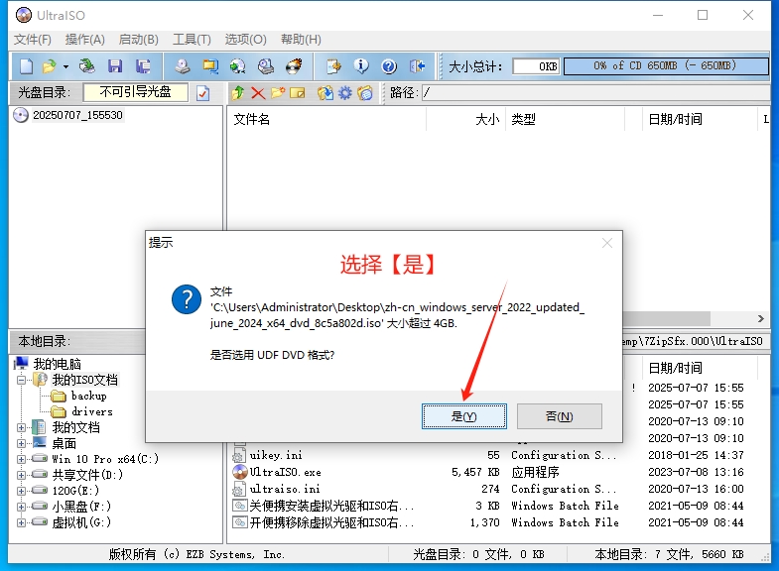Click the info icon in toolbar
Image resolution: width=779 pixels, height=571 pixels.
(x=361, y=66)
